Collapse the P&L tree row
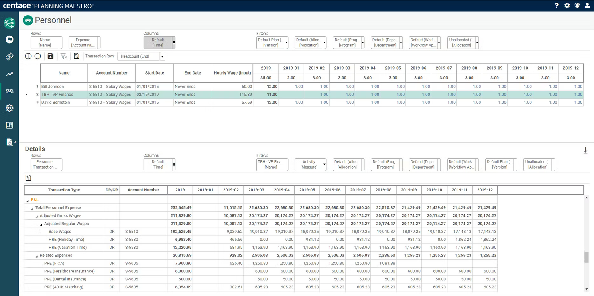Screen dimensions: 594x296 27,199
